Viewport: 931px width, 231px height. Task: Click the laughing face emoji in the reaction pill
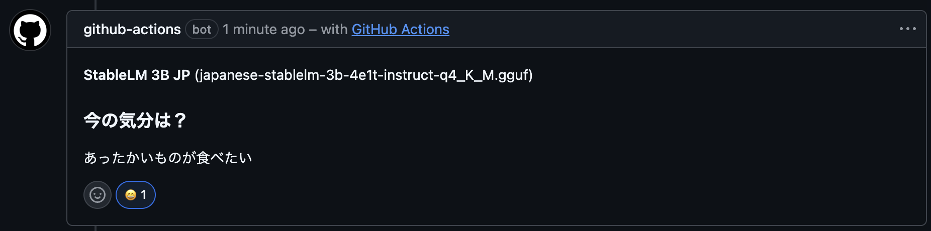pos(131,195)
